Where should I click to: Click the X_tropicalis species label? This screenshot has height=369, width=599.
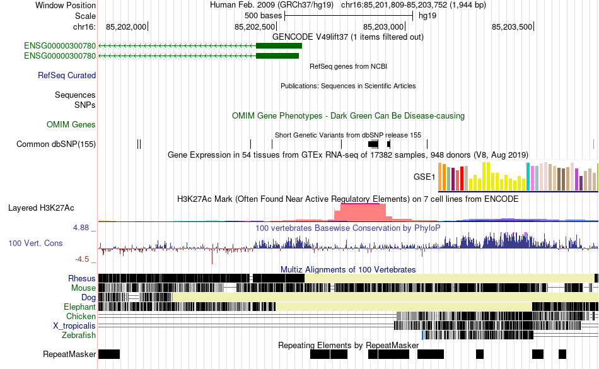pyautogui.click(x=74, y=326)
